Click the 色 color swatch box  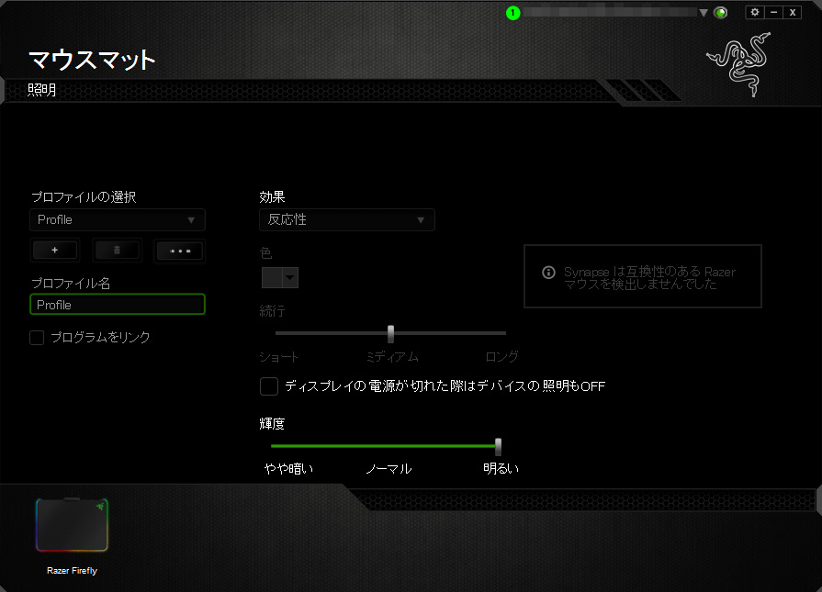pos(272,278)
